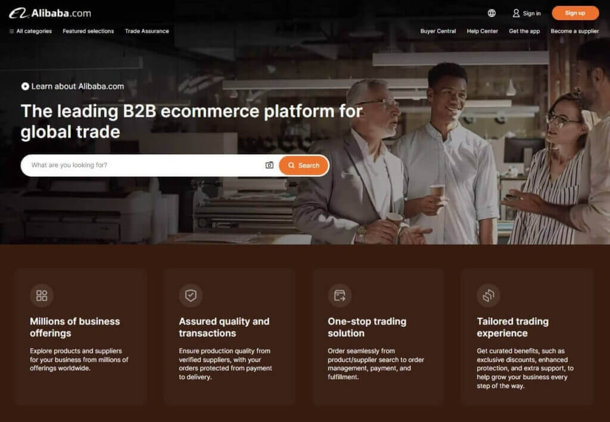Image resolution: width=610 pixels, height=422 pixels.
Task: Open Trade Assurance in navigation bar
Action: (x=147, y=31)
